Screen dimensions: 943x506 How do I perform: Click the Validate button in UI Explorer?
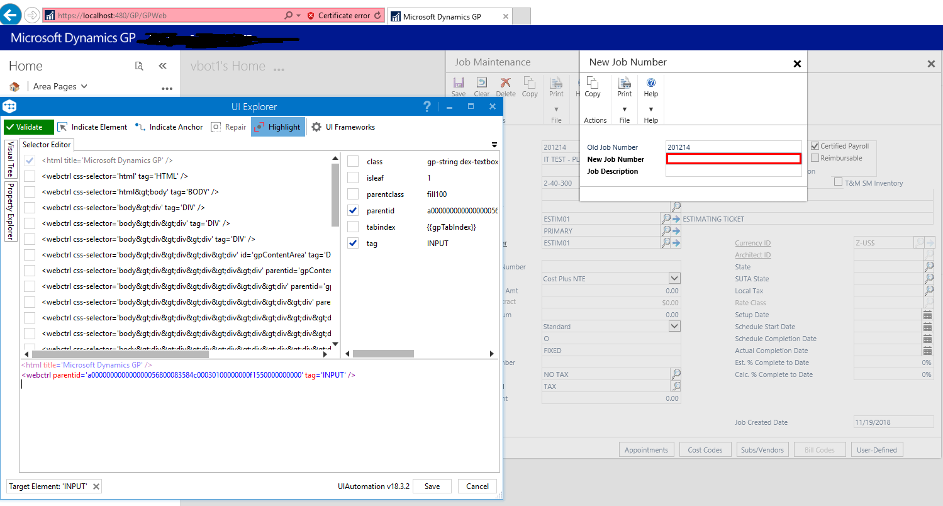(29, 127)
